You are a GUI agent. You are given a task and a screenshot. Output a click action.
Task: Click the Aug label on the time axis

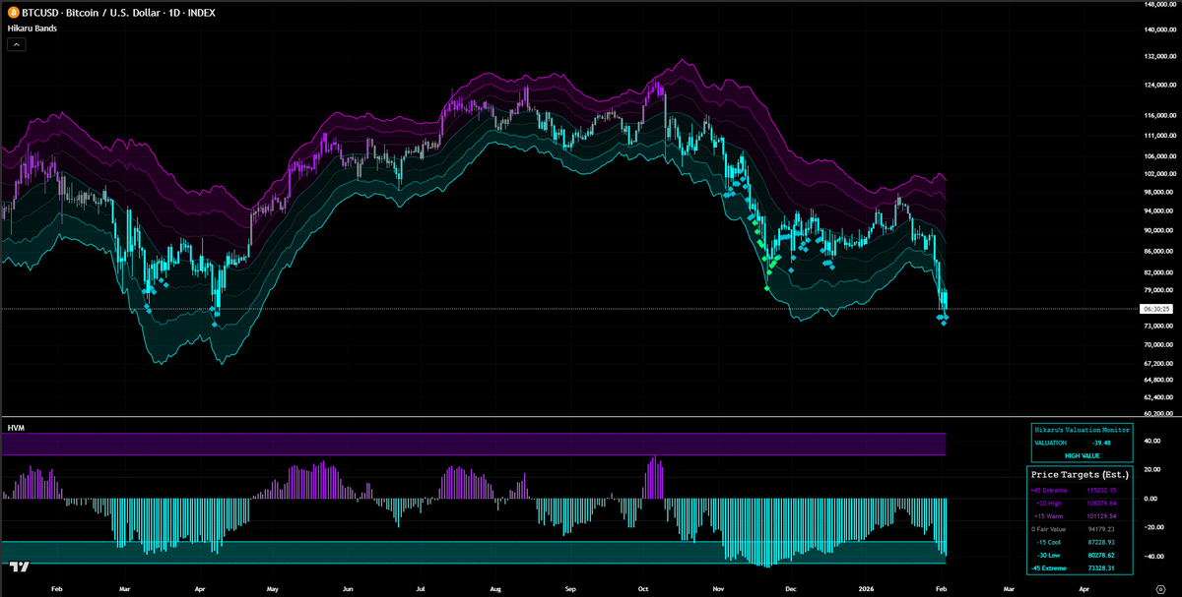pos(493,587)
